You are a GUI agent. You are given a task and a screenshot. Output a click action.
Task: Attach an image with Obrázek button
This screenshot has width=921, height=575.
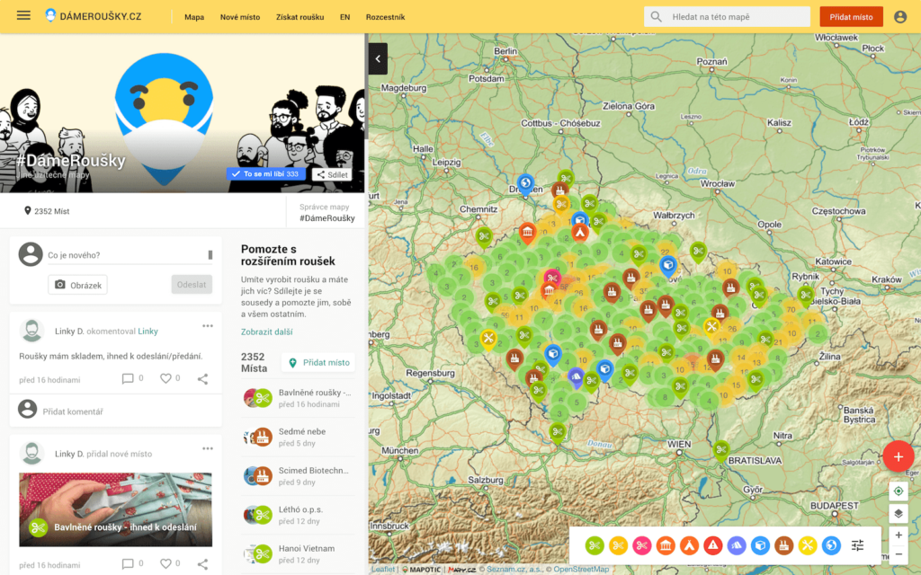coord(78,285)
